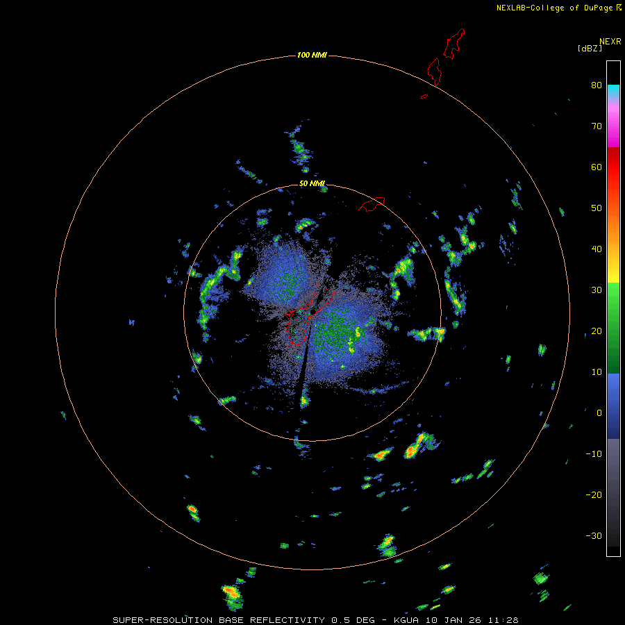The width and height of the screenshot is (625, 625).
Task: Select the 20 tick value on the dBZ scale
Action: tap(597, 331)
